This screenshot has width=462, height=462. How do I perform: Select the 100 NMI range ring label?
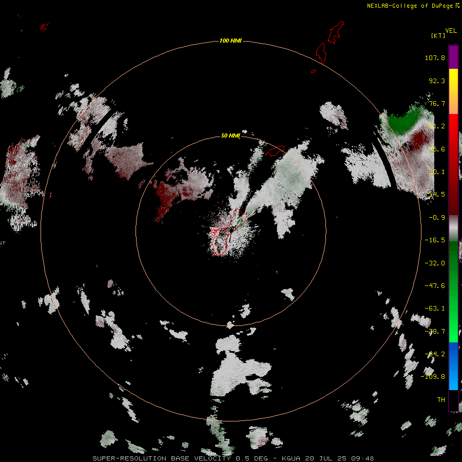pyautogui.click(x=230, y=41)
